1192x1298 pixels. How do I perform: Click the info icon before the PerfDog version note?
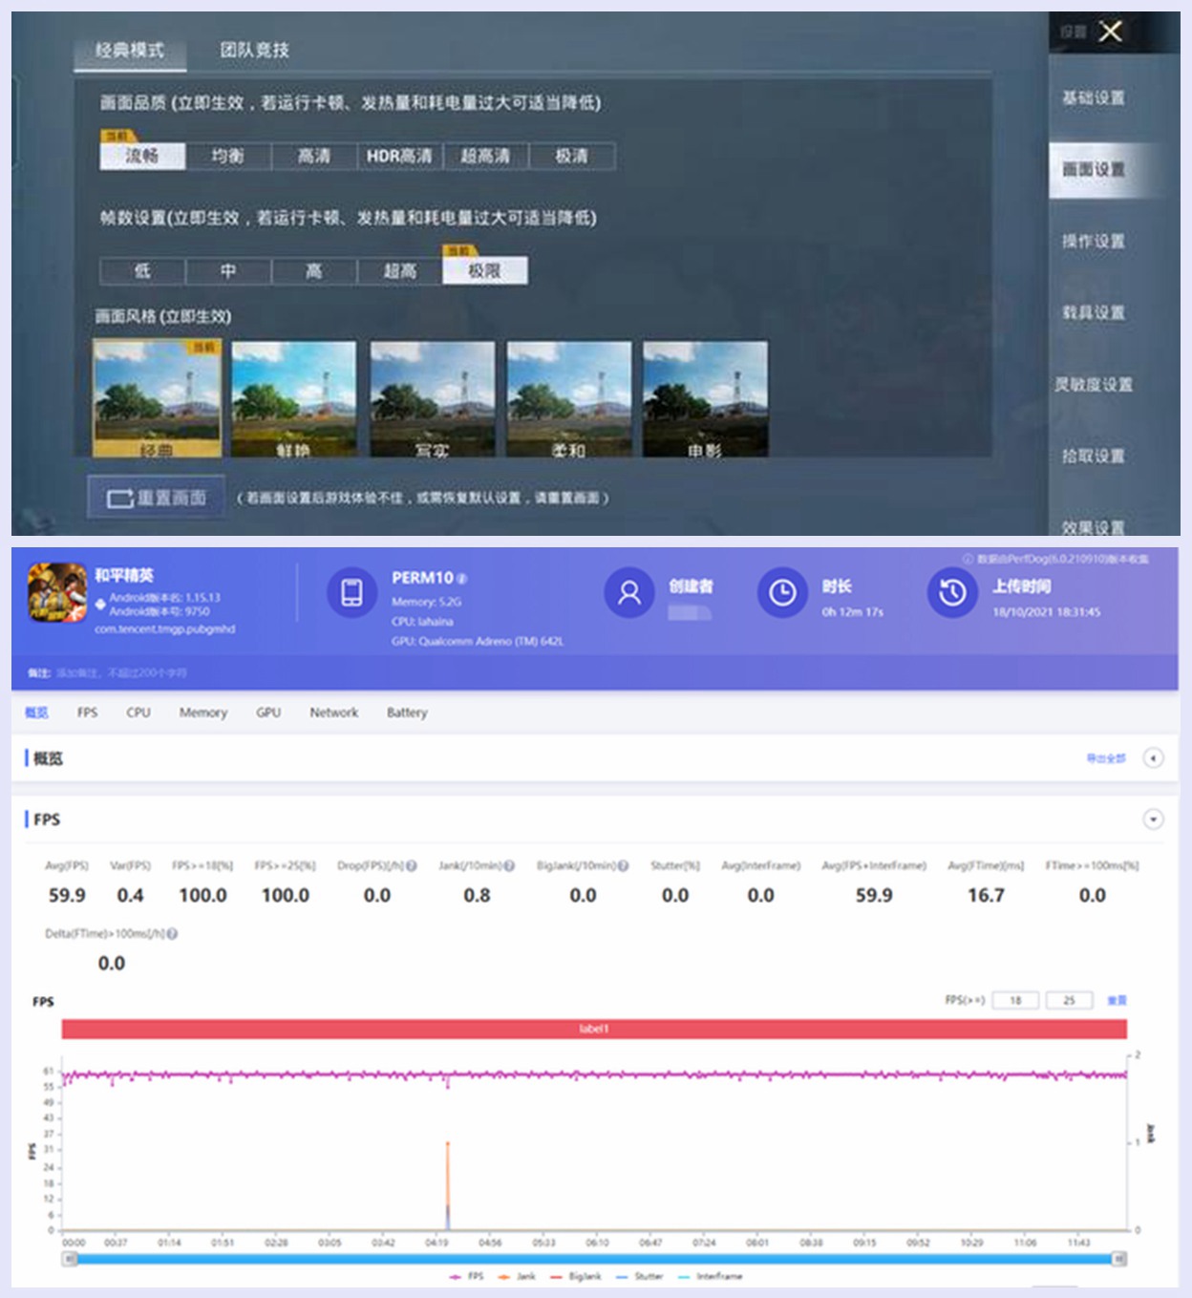[968, 559]
